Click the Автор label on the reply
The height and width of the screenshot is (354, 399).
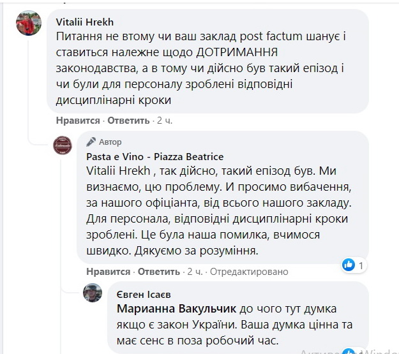pyautogui.click(x=110, y=142)
